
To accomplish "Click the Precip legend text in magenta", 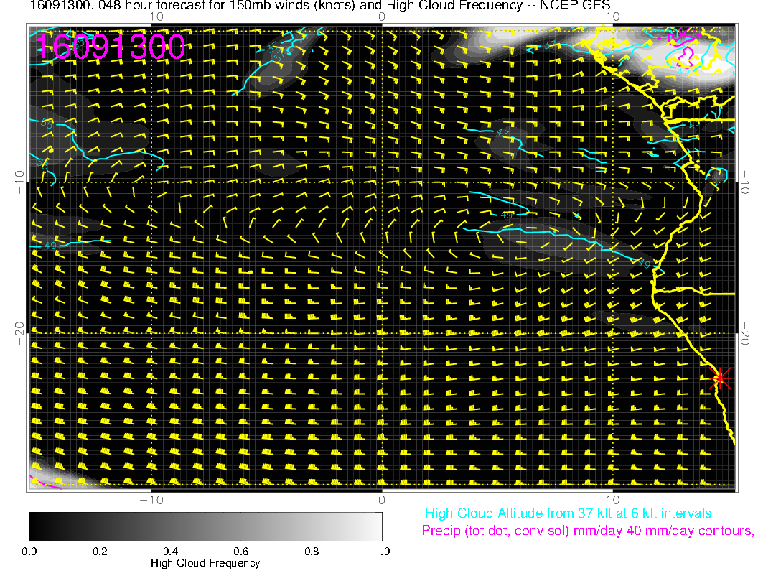I will coord(587,531).
